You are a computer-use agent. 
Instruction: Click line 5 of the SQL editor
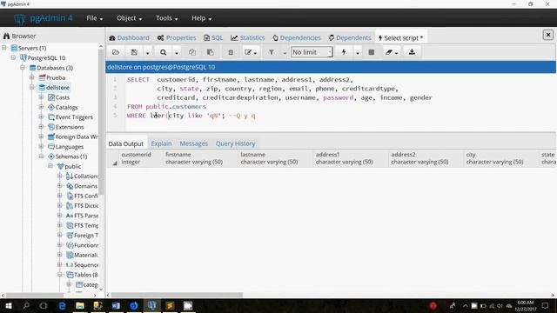click(191, 116)
